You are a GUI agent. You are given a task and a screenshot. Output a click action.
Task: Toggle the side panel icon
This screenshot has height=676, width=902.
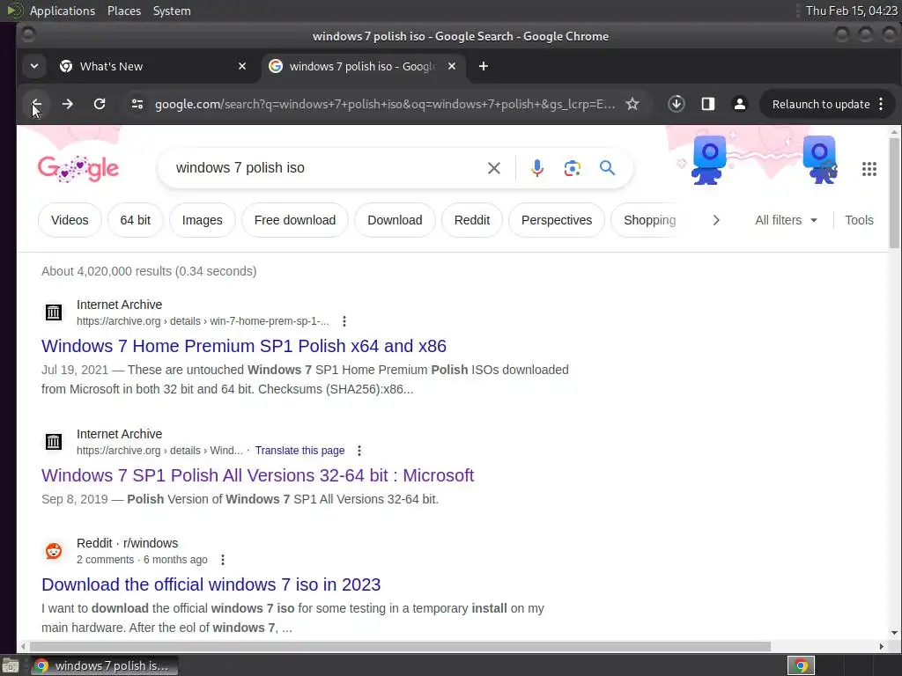[x=707, y=104]
